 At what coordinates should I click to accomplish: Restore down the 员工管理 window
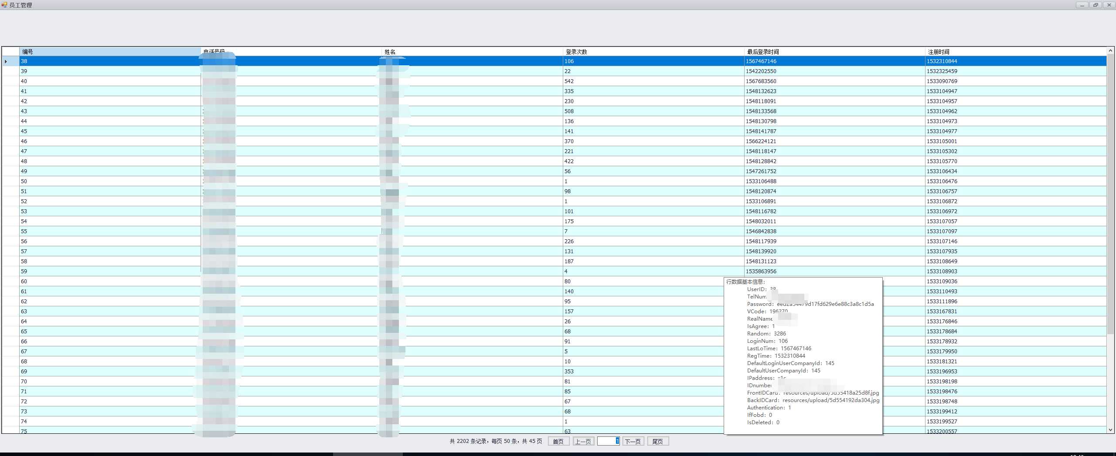tap(1095, 5)
